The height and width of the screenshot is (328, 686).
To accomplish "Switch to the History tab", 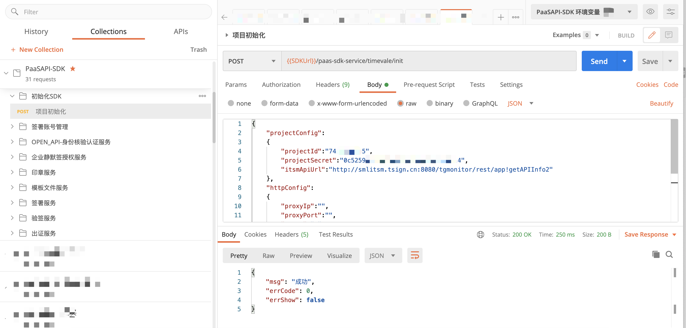I will coord(36,31).
